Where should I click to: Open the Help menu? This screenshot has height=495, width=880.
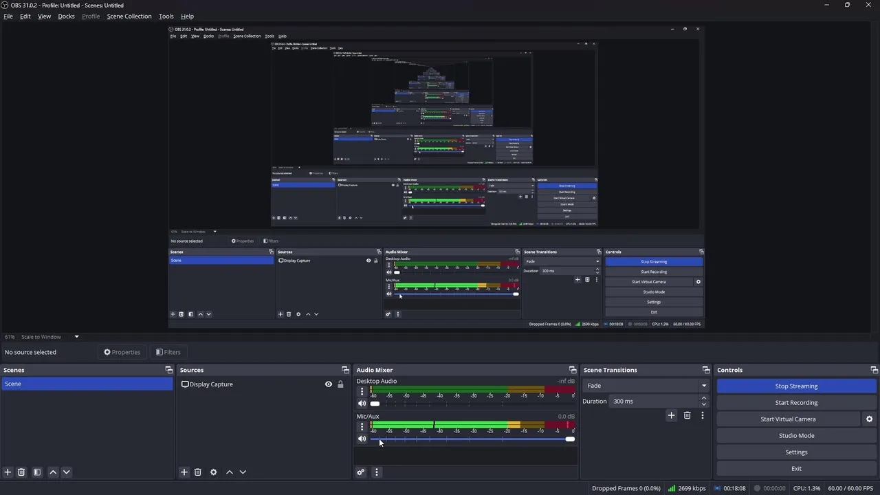coord(187,16)
